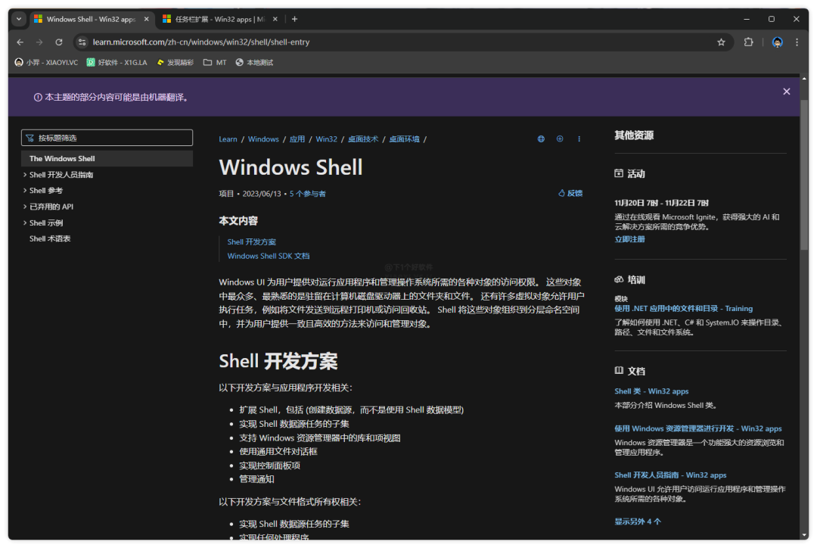817x548 pixels.
Task: Open 好软件 - X1G.LA bookmark
Action: pyautogui.click(x=116, y=63)
